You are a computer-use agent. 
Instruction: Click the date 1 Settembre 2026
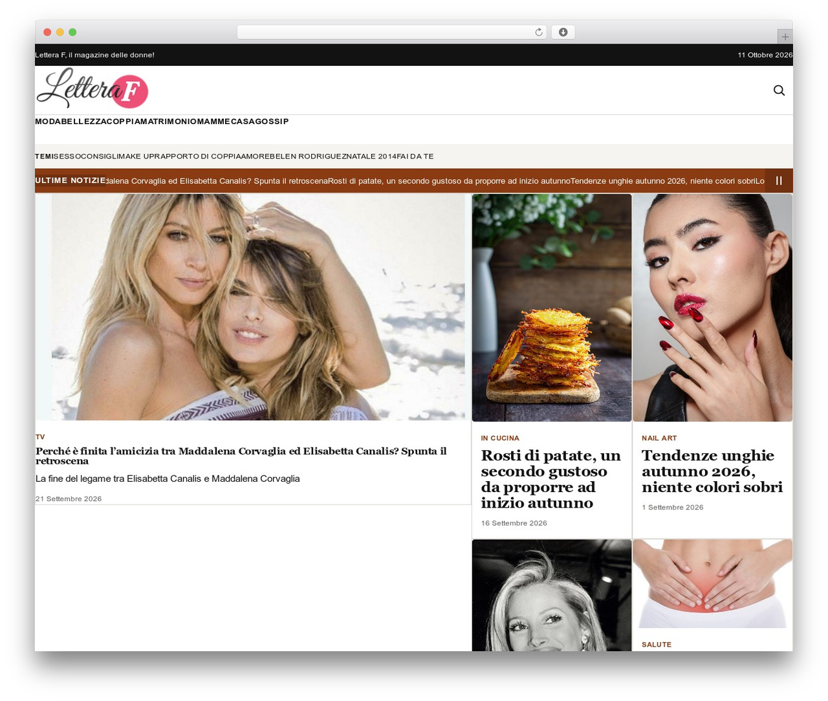672,508
